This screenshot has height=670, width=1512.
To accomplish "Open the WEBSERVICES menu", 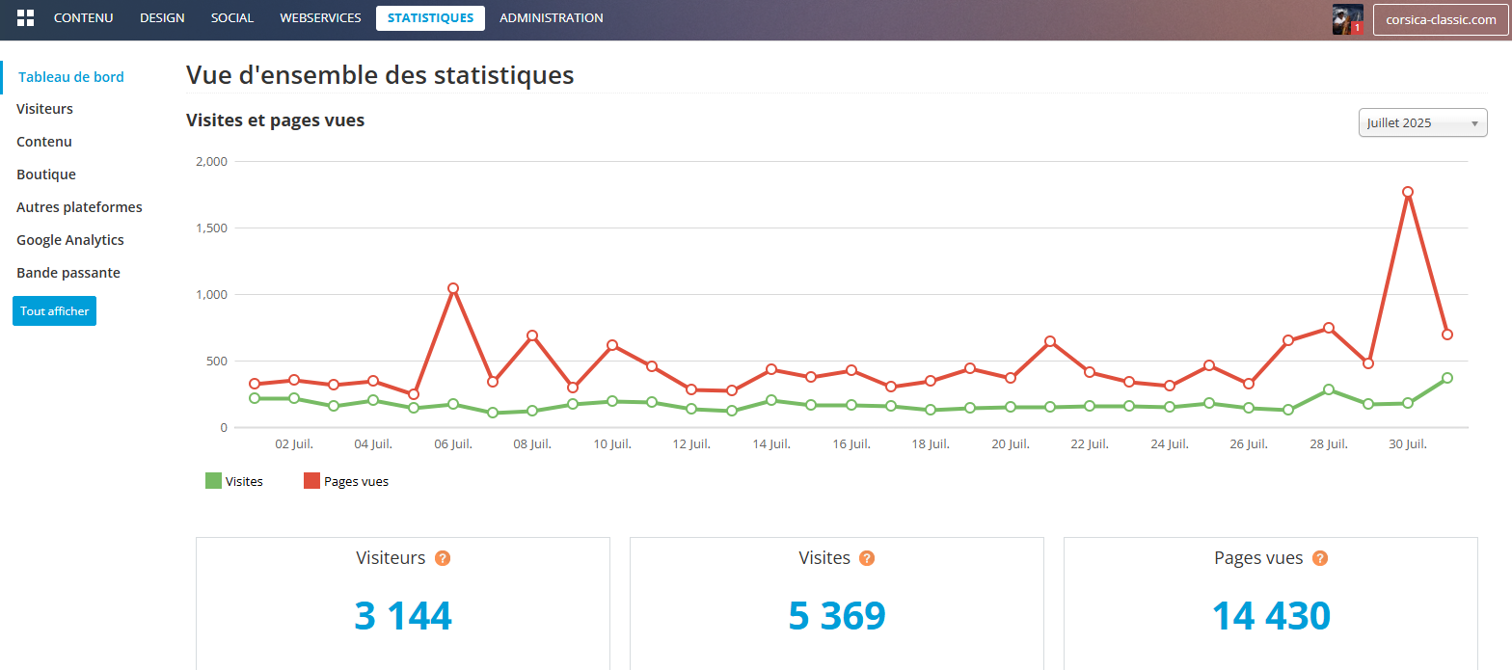I will 320,18.
